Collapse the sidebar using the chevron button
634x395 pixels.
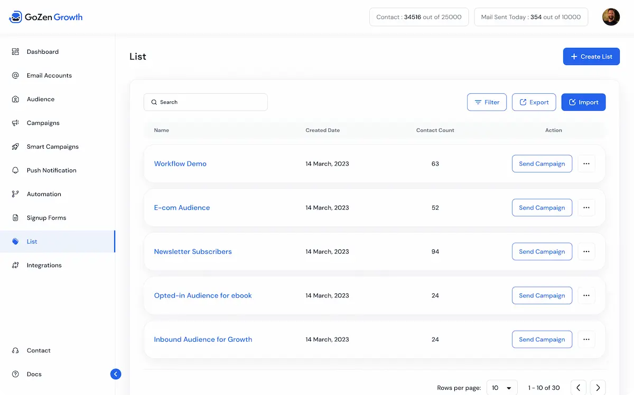[x=115, y=374]
